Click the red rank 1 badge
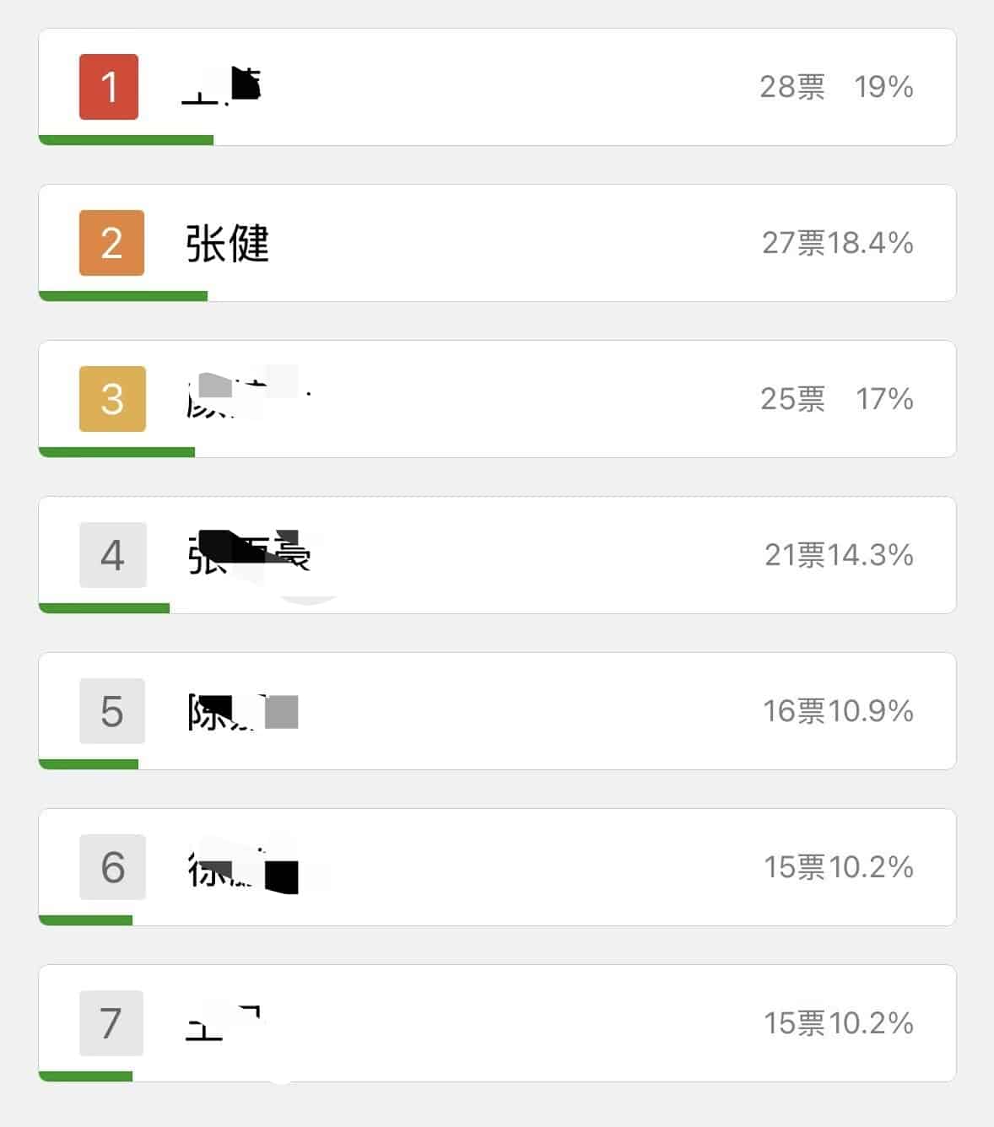The image size is (994, 1127). [109, 87]
